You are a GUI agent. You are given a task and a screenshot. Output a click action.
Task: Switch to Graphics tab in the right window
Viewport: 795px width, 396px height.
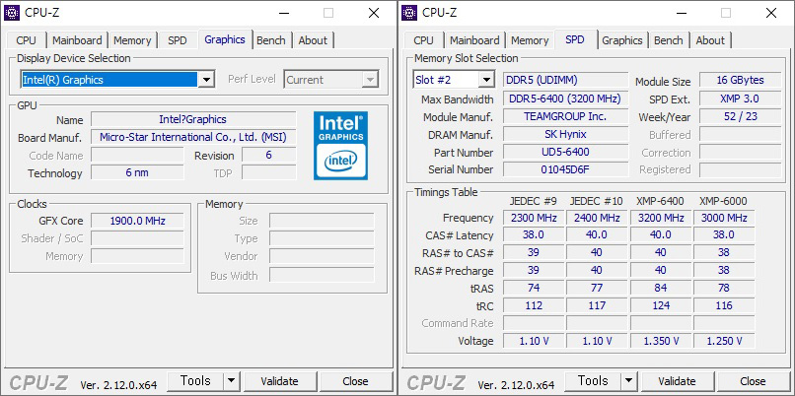click(x=622, y=40)
